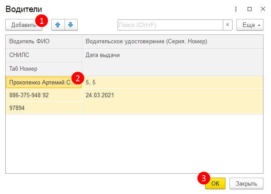The width and height of the screenshot is (271, 194).
Task: Close the Водители window with the X
Action: pos(263,9)
